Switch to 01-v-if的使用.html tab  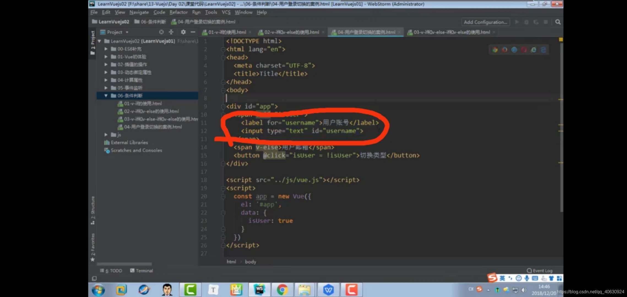pos(227,32)
